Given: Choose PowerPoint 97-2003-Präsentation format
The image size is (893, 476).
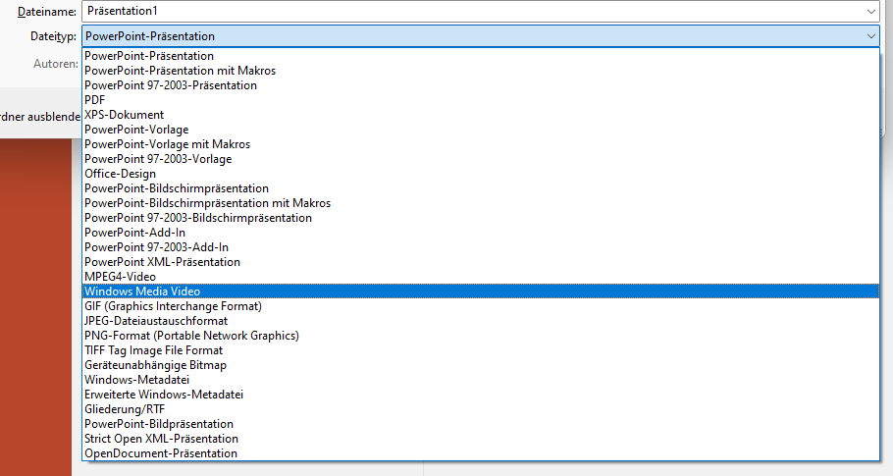Looking at the screenshot, I should tap(481, 85).
